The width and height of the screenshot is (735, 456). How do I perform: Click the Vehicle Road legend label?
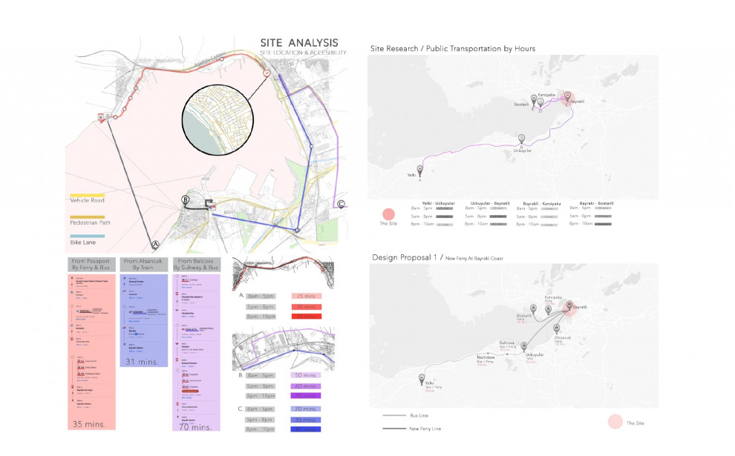(x=87, y=200)
